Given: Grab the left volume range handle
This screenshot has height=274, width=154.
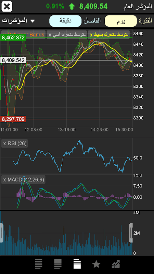Looking at the screenshot, I should coord(1,233).
